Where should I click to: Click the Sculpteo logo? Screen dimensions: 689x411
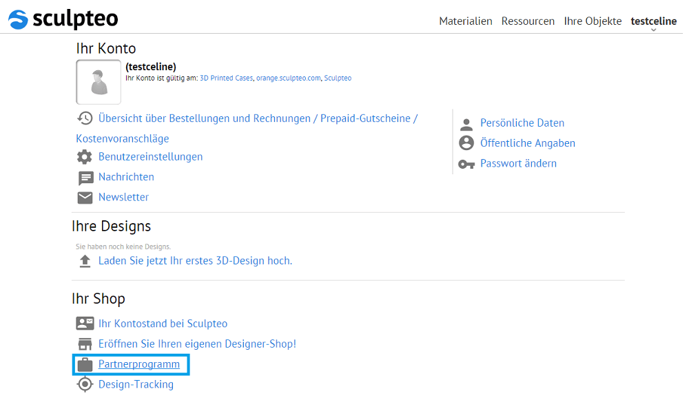63,19
